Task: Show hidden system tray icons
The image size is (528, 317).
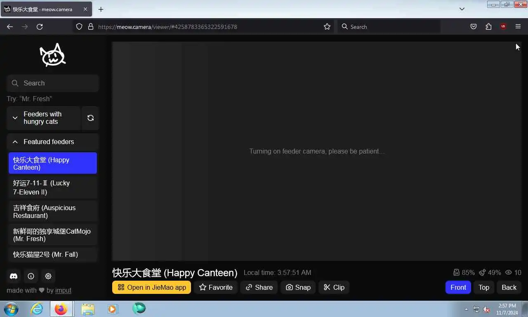Action: tap(467, 309)
